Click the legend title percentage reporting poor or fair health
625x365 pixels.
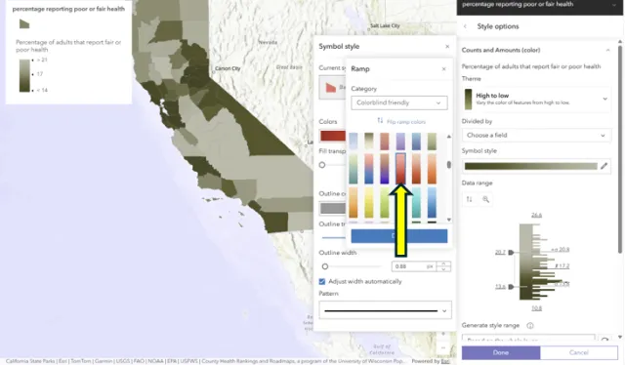click(68, 9)
